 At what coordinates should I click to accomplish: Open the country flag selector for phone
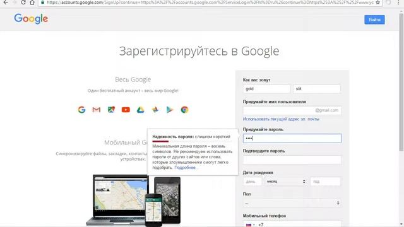pyautogui.click(x=250, y=224)
